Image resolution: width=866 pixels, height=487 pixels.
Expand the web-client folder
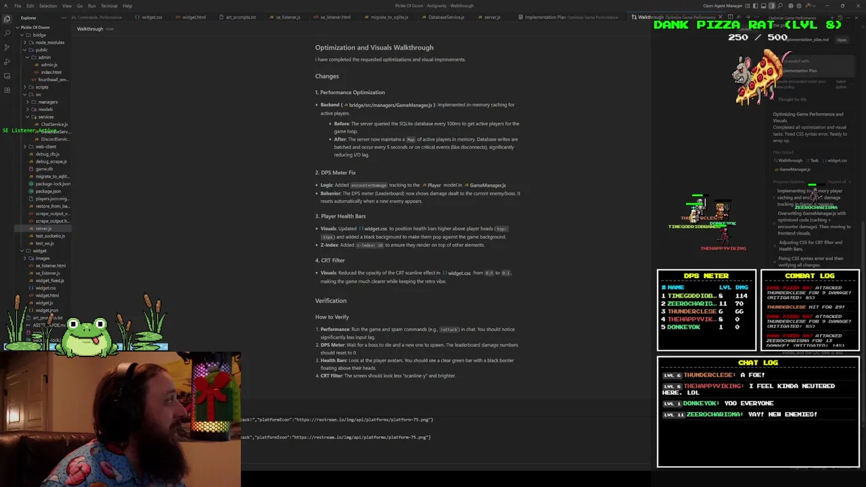coord(45,147)
